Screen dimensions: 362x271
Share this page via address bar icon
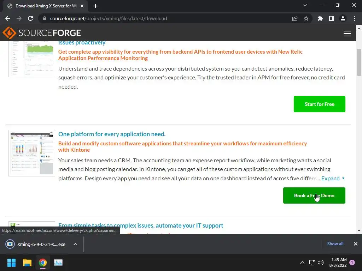point(295,18)
